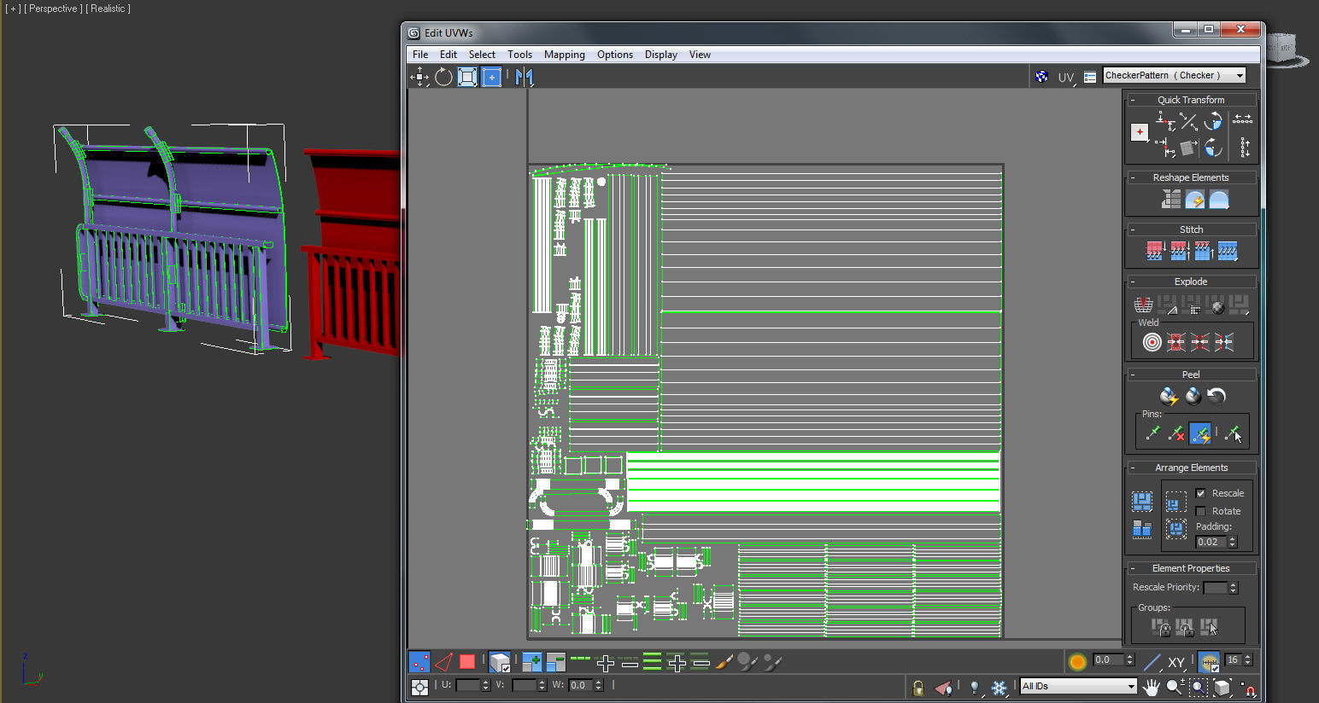Select the Pan View hand tool
The height and width of the screenshot is (703, 1319).
click(x=1152, y=687)
